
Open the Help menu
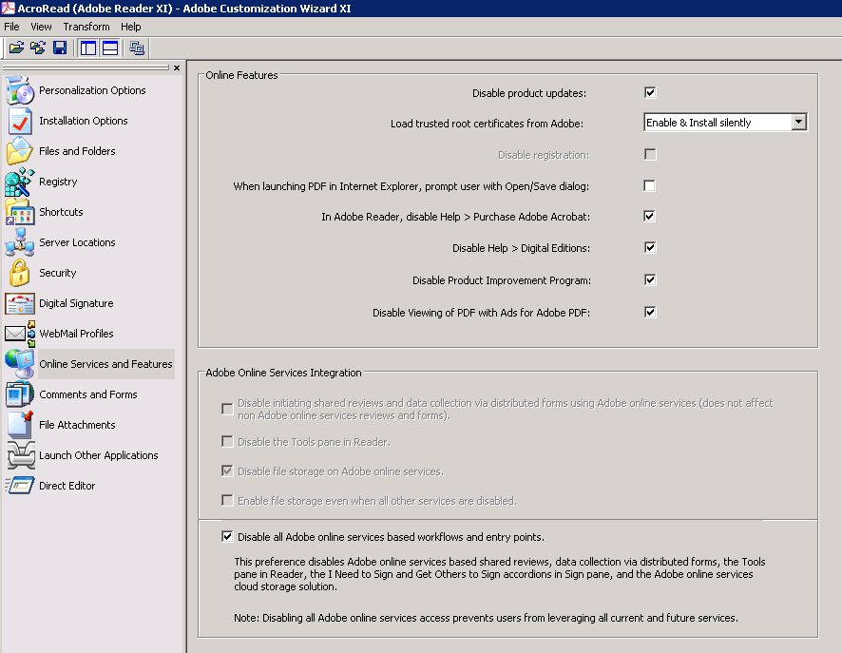click(x=130, y=27)
